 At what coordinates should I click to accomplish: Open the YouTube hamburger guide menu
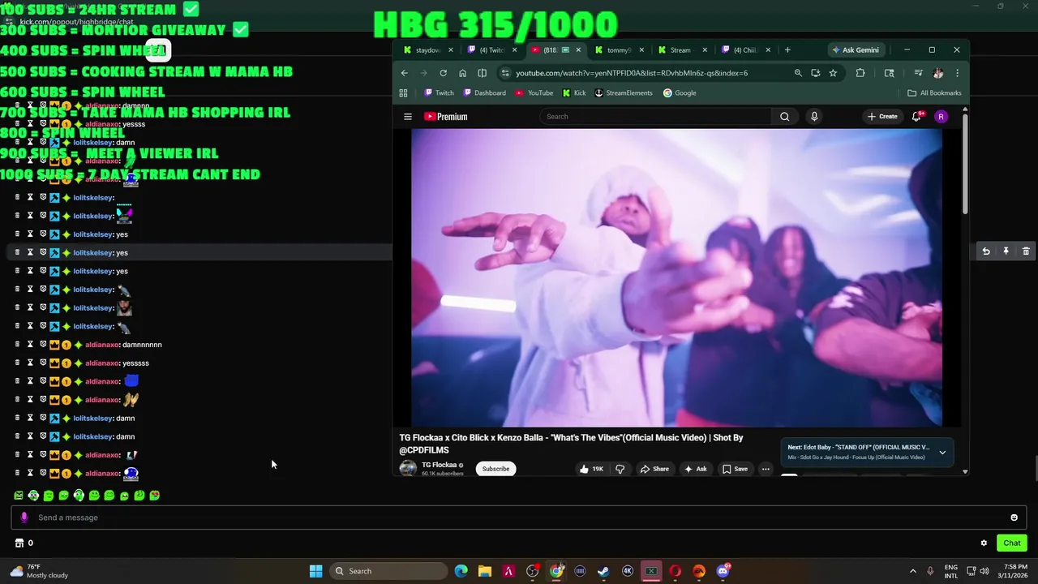tap(408, 117)
